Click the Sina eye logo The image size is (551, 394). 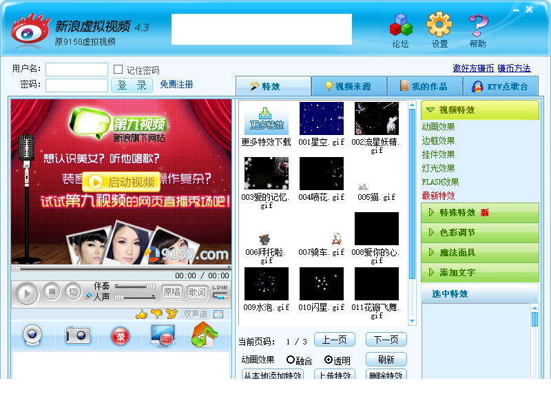click(30, 30)
